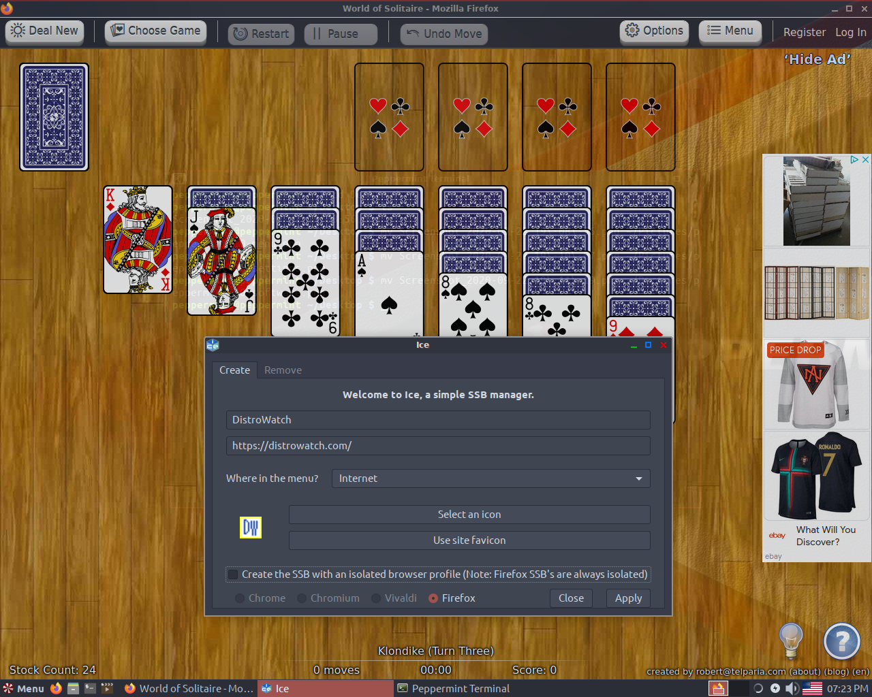872x697 pixels.
Task: Close the ad with the X icon
Action: [865, 159]
